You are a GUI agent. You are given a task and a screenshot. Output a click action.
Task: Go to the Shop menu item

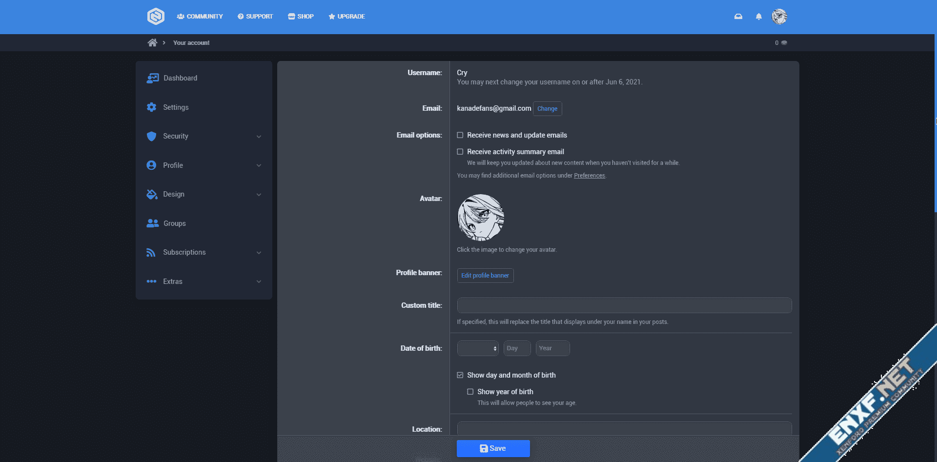pos(301,17)
